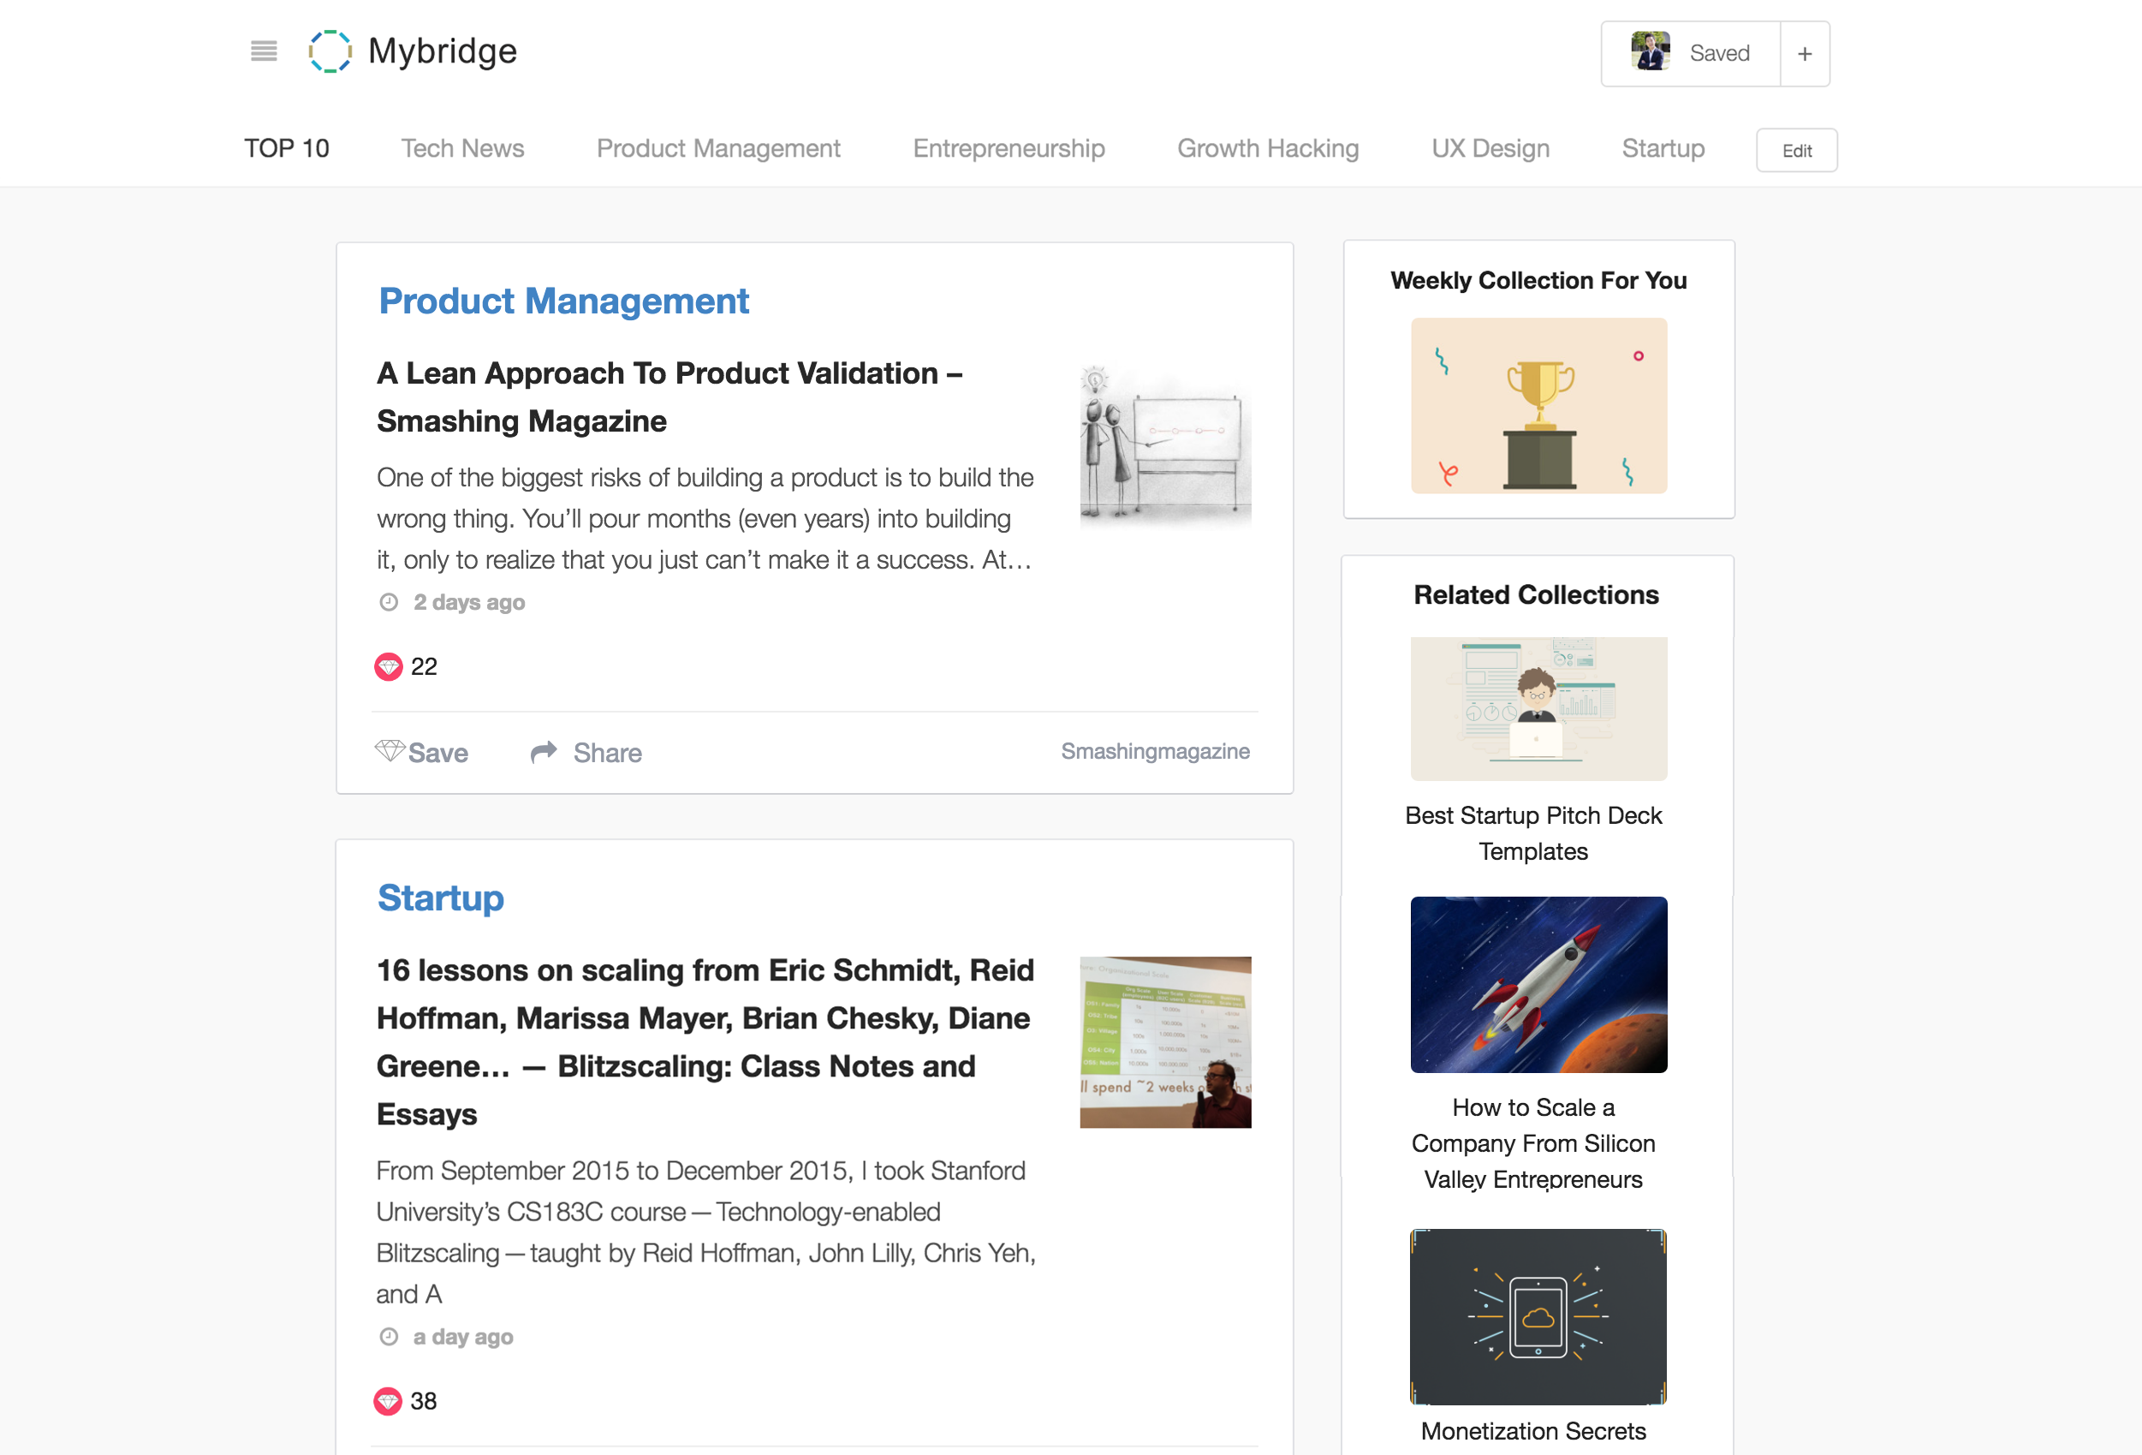
Task: Open the rocket How to Scale thumbnail
Action: pyautogui.click(x=1538, y=984)
